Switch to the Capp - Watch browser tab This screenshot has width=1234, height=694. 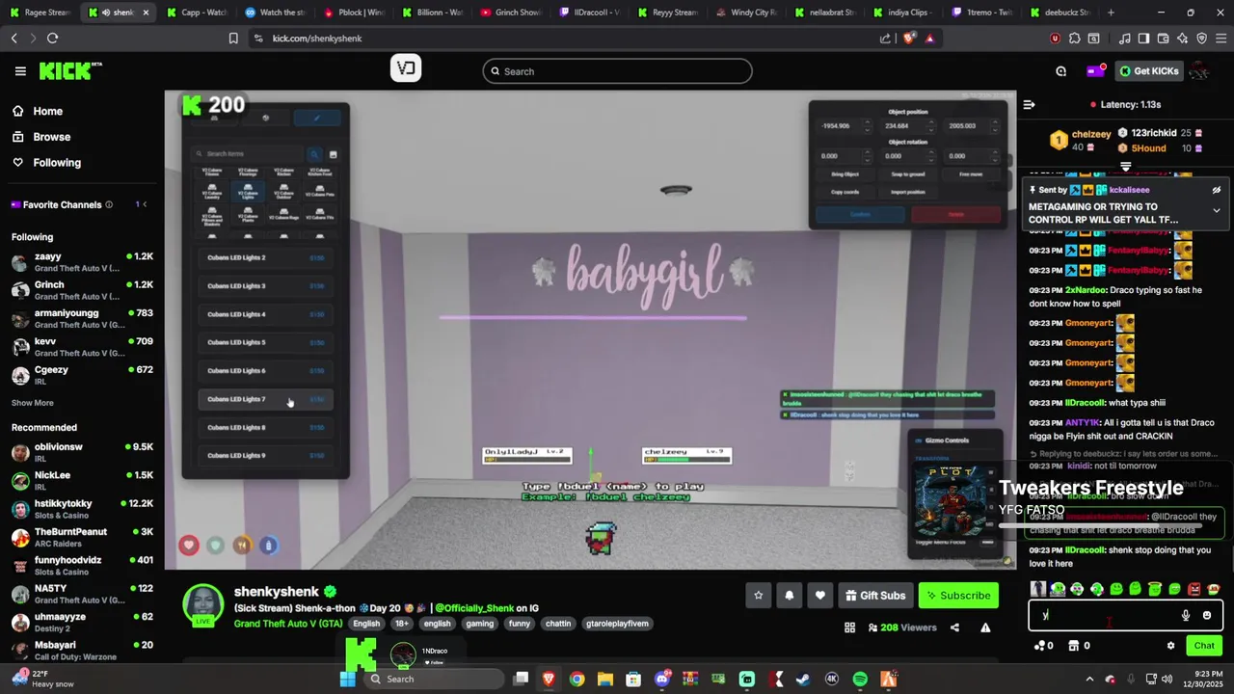(x=198, y=13)
